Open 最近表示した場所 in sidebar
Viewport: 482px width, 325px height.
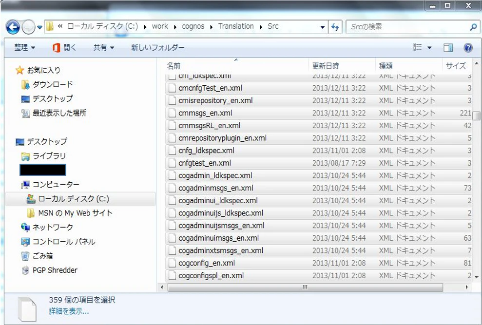[54, 113]
